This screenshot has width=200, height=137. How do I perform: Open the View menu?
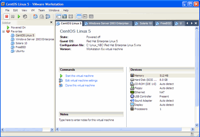[x=24, y=10]
